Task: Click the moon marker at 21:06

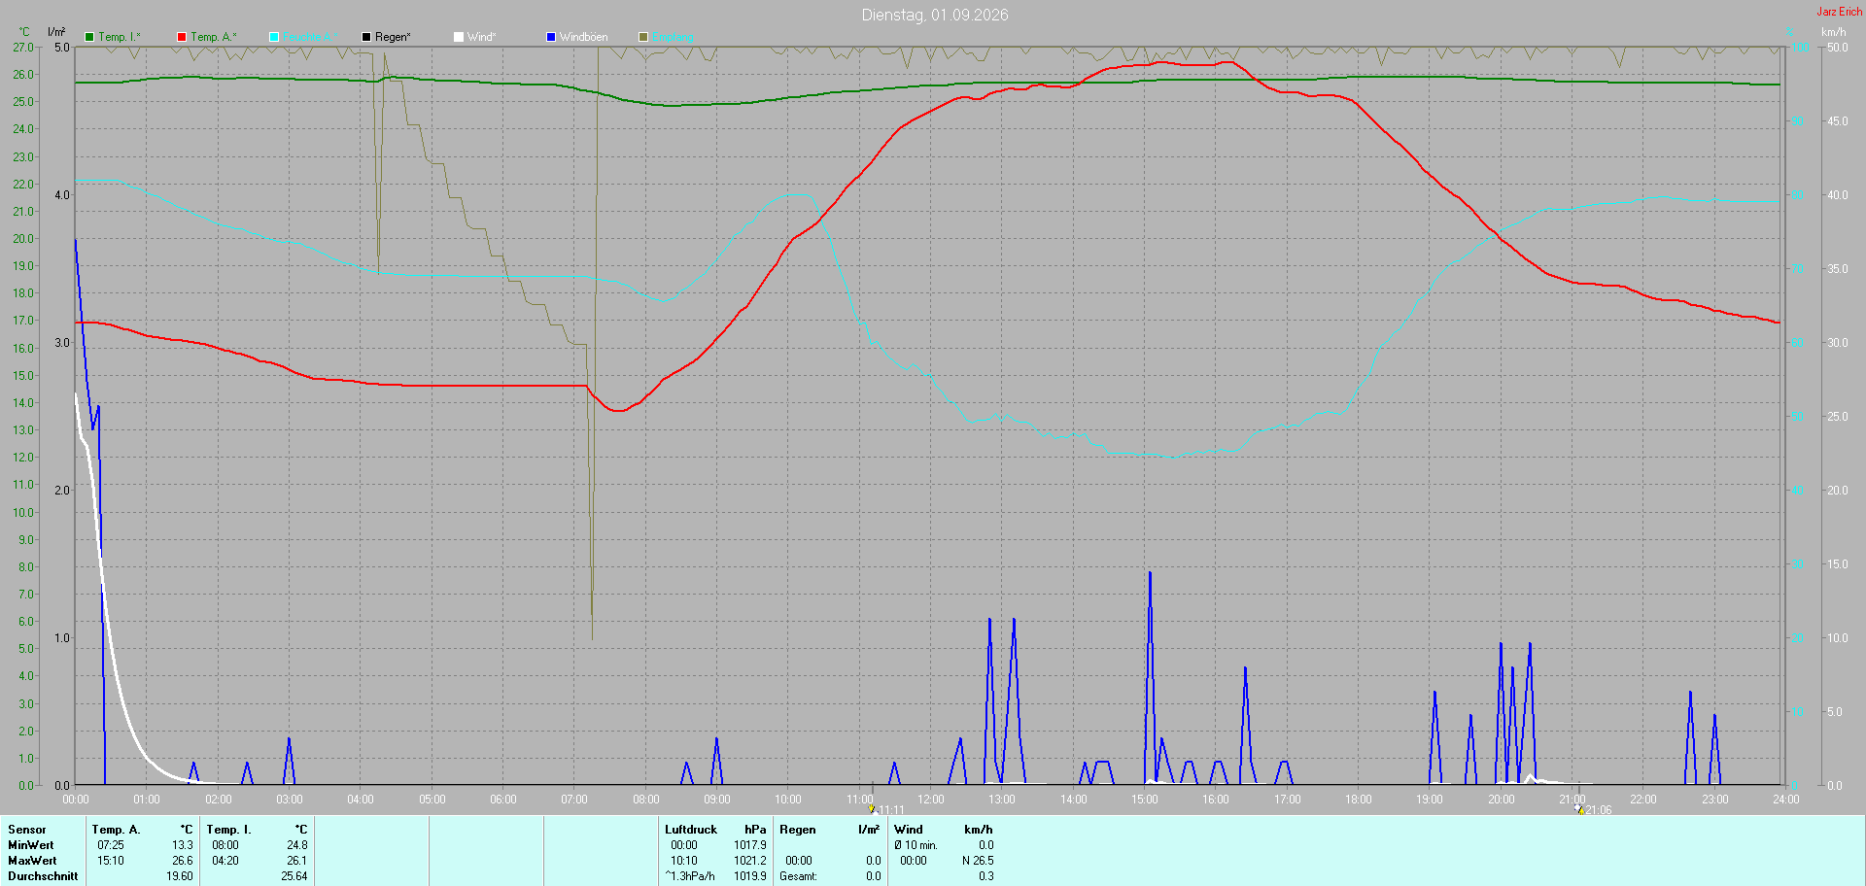Action: coord(1579,808)
